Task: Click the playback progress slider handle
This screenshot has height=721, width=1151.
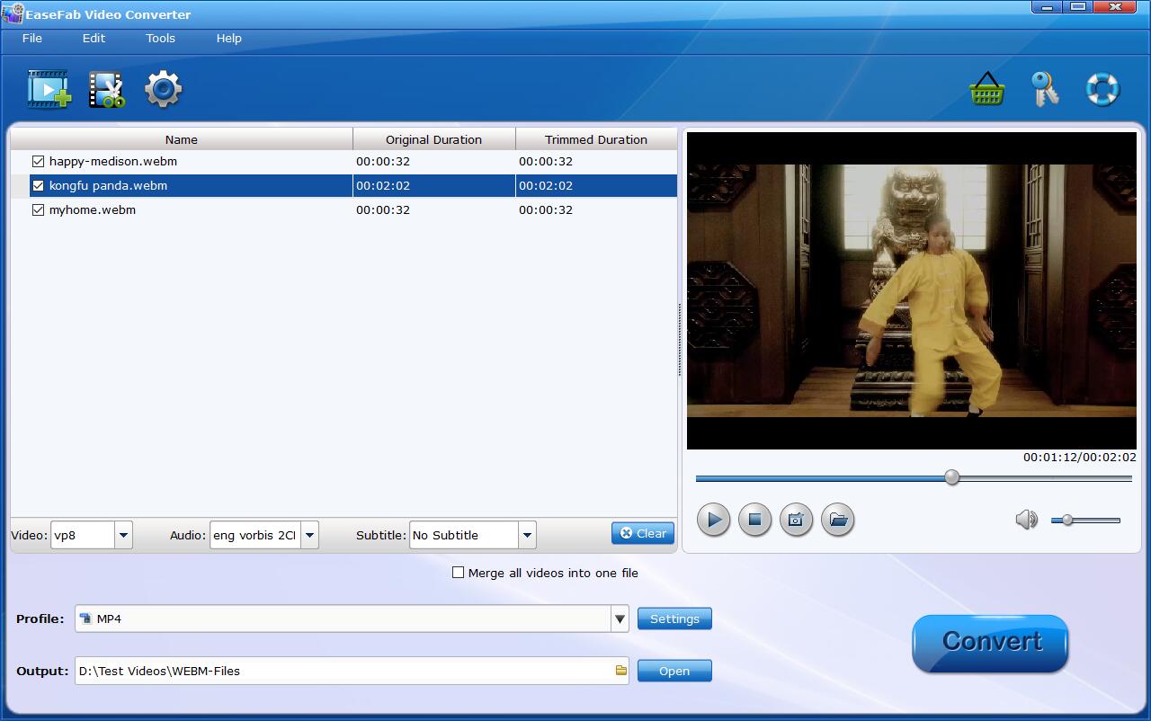Action: 951,478
